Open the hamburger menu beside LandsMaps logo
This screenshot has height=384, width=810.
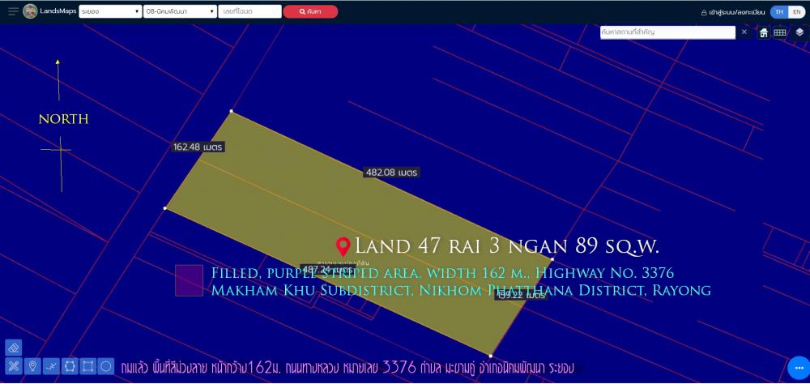13,11
